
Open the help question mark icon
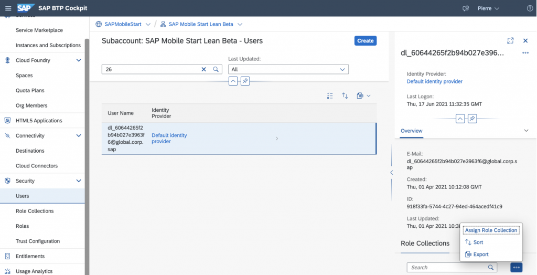point(530,8)
